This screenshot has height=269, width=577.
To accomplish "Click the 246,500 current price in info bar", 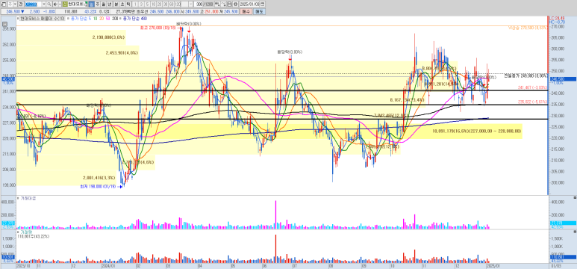I will coord(13,12).
